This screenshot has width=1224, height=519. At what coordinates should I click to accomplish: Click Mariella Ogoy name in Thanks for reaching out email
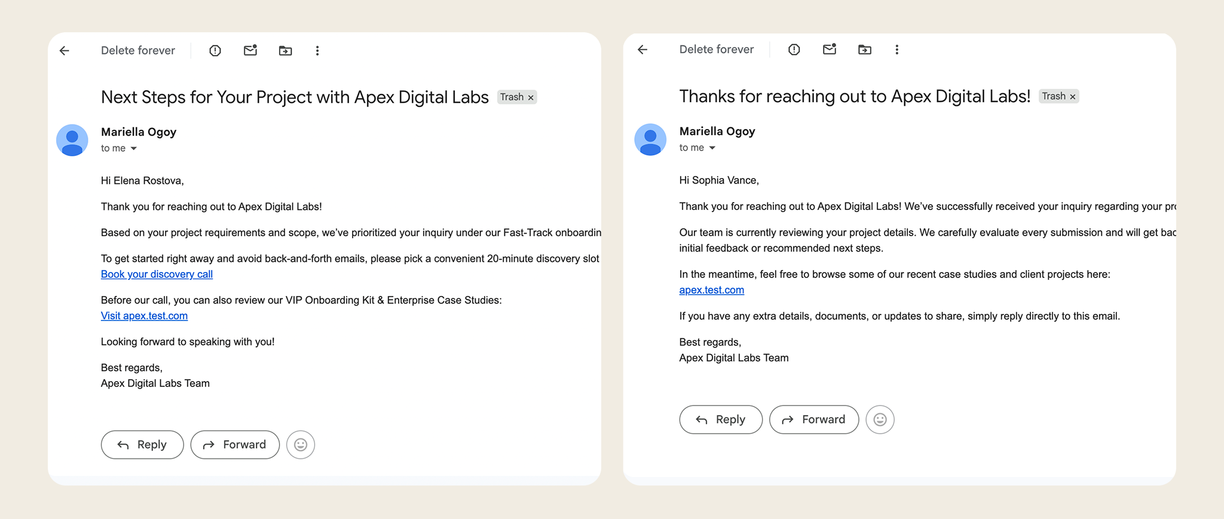tap(717, 132)
